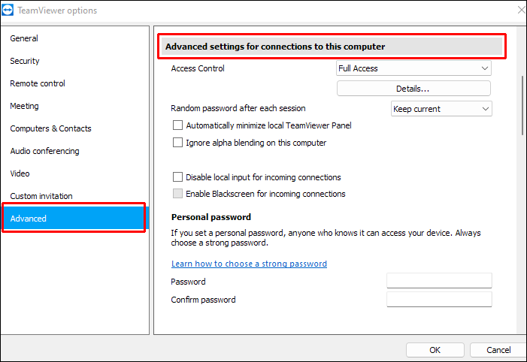Open Learn how to choose a strong password

click(249, 264)
